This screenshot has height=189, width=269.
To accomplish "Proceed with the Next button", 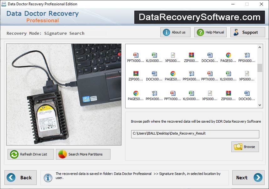I will pyautogui.click(x=248, y=177).
